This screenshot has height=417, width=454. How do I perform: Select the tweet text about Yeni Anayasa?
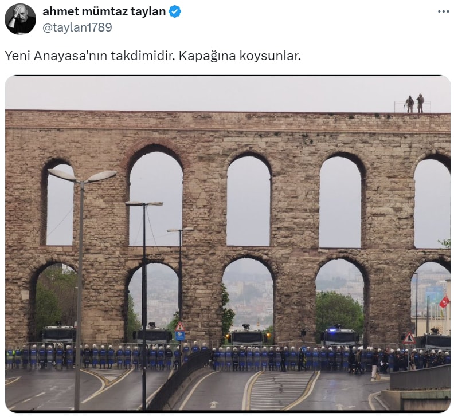coord(153,56)
